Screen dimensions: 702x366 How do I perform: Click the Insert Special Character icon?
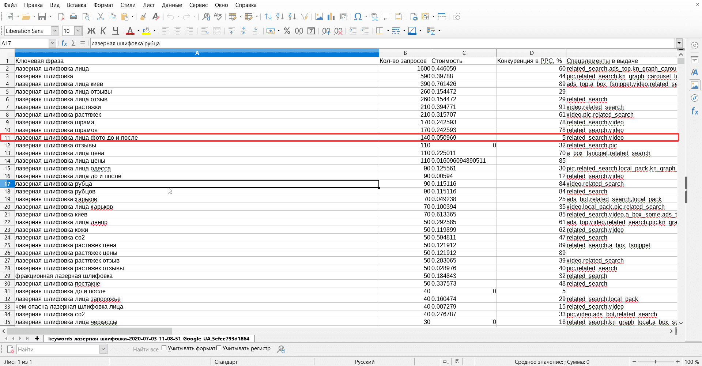coord(358,17)
